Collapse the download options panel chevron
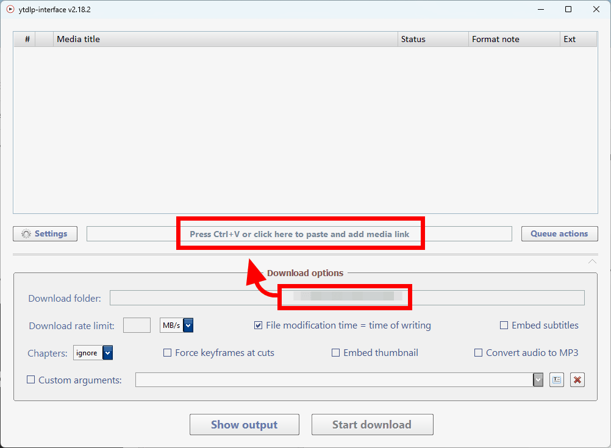This screenshot has height=448, width=611. 592,261
